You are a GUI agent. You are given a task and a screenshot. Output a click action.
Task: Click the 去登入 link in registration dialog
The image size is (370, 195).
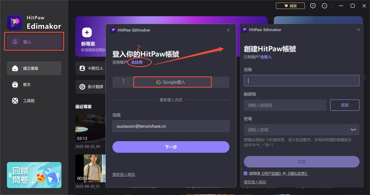266,57
